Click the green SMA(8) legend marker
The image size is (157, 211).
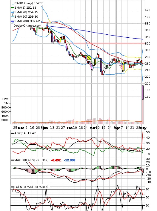[12, 8]
